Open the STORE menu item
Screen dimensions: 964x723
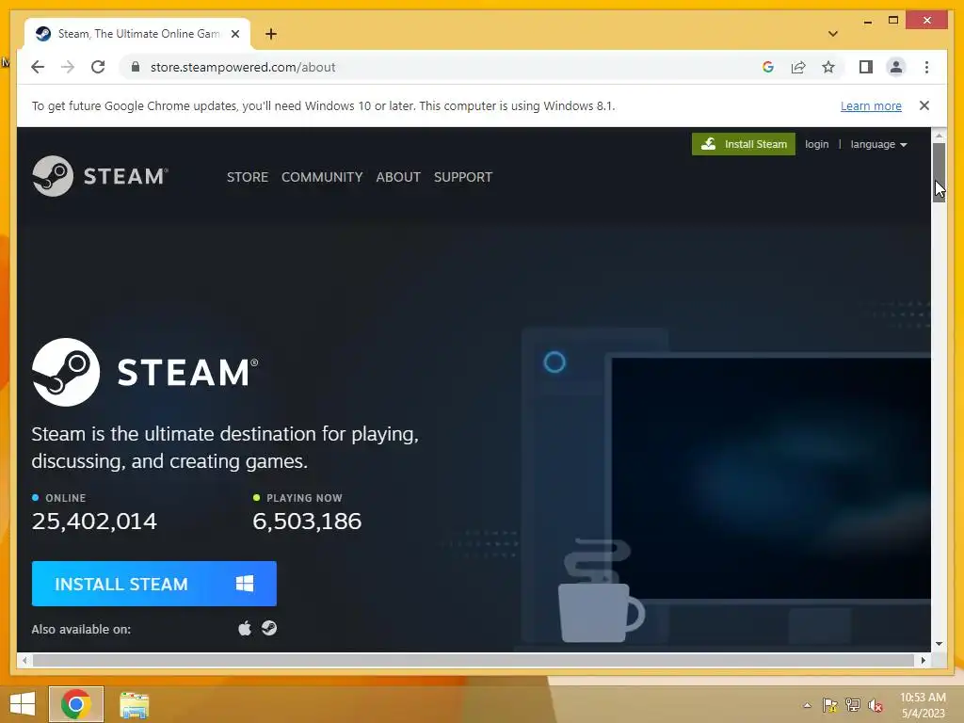[248, 177]
